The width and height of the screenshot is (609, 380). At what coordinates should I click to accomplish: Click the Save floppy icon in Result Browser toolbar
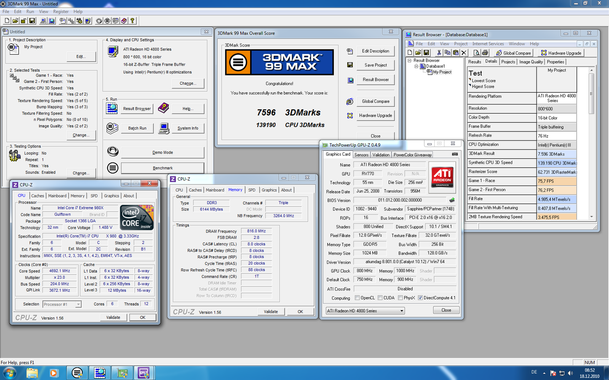pyautogui.click(x=426, y=53)
